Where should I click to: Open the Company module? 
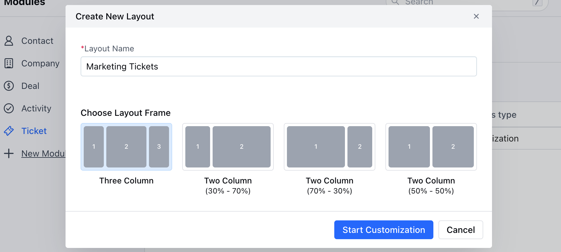(x=40, y=63)
